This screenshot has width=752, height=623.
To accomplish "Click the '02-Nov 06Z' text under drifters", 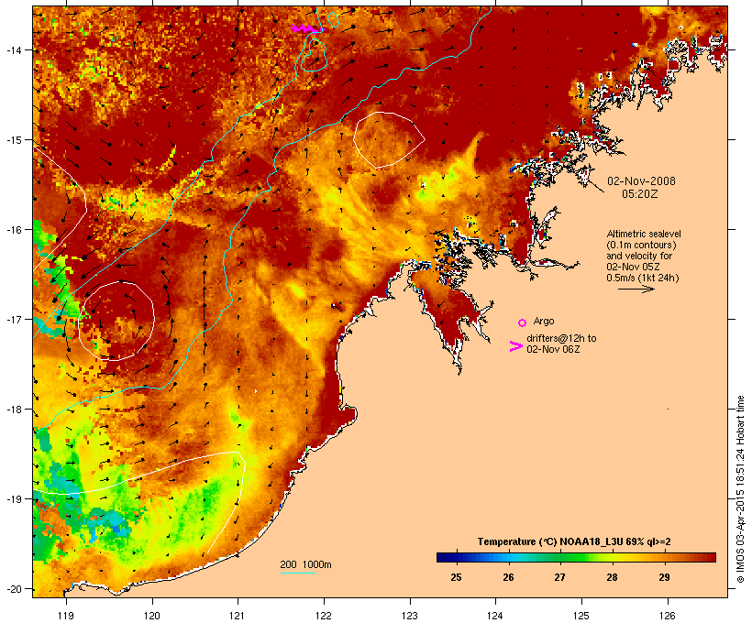I will tap(553, 349).
